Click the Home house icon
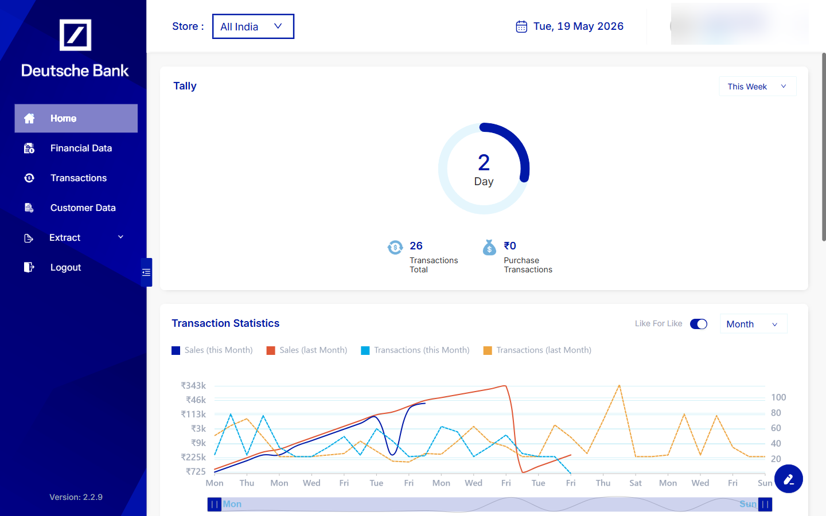826x516 pixels. click(x=29, y=118)
